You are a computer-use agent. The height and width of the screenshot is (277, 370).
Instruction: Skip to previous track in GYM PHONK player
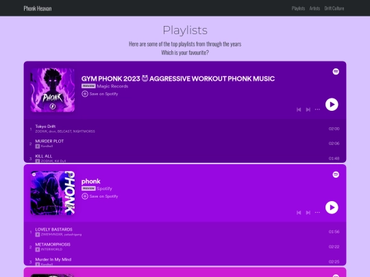(x=299, y=109)
